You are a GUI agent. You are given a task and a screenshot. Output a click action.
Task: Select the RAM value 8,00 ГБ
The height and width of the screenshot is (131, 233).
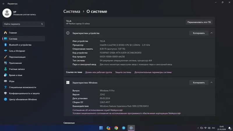[x=112, y=49]
